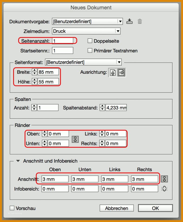Click the Spalten Anzahl stepper
This screenshot has height=222, width=183.
34,108
